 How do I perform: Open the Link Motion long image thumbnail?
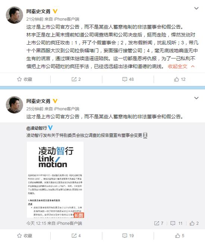(55, 180)
